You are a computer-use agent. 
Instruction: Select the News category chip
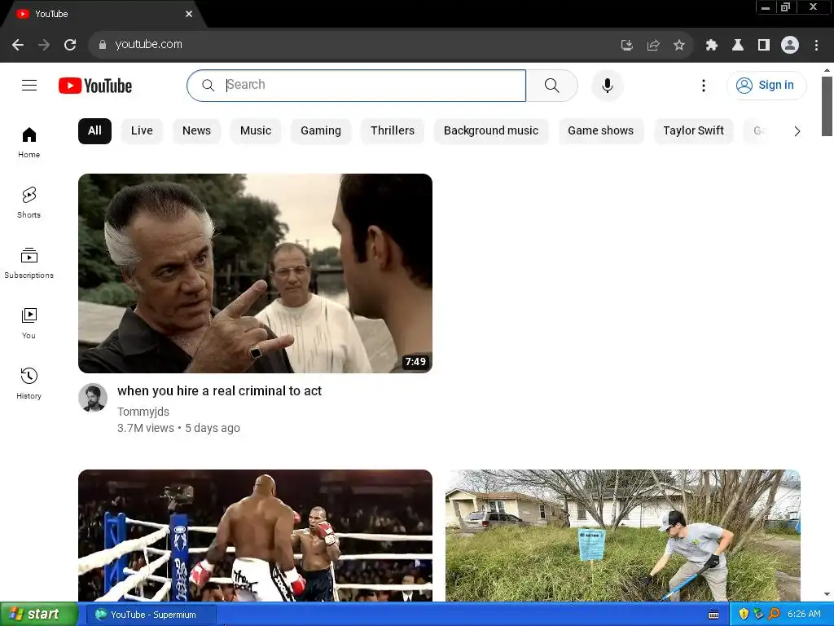click(x=196, y=131)
